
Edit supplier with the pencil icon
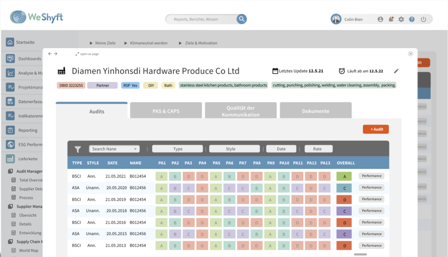396,71
